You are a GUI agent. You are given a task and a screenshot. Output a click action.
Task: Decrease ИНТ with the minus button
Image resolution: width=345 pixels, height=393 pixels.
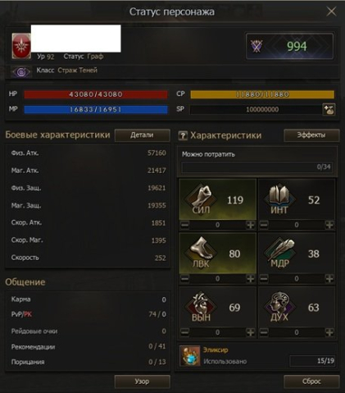264,225
